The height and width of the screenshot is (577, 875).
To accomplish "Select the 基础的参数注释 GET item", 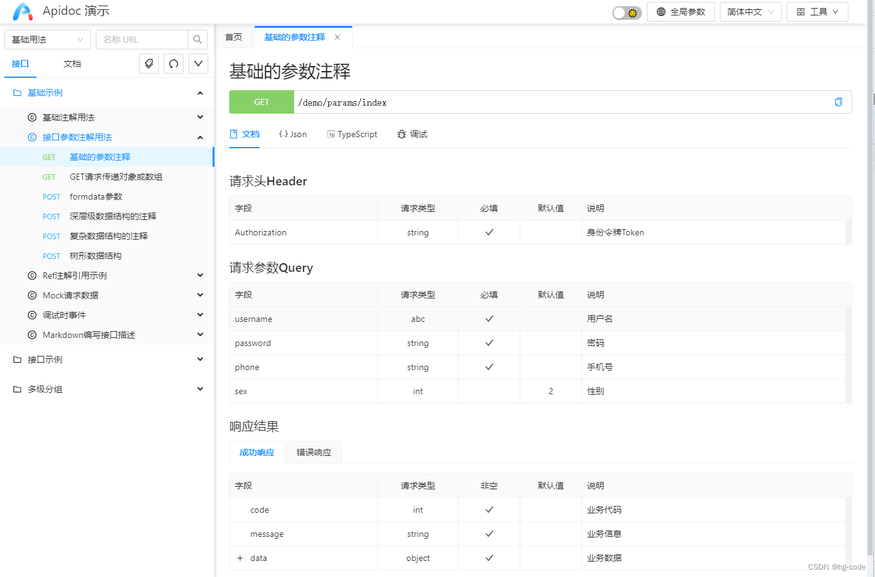I will click(106, 157).
